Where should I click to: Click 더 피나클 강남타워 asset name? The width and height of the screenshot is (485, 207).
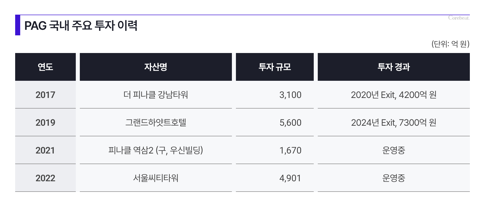click(x=156, y=95)
